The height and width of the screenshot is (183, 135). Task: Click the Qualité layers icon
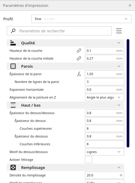[x=13, y=43]
